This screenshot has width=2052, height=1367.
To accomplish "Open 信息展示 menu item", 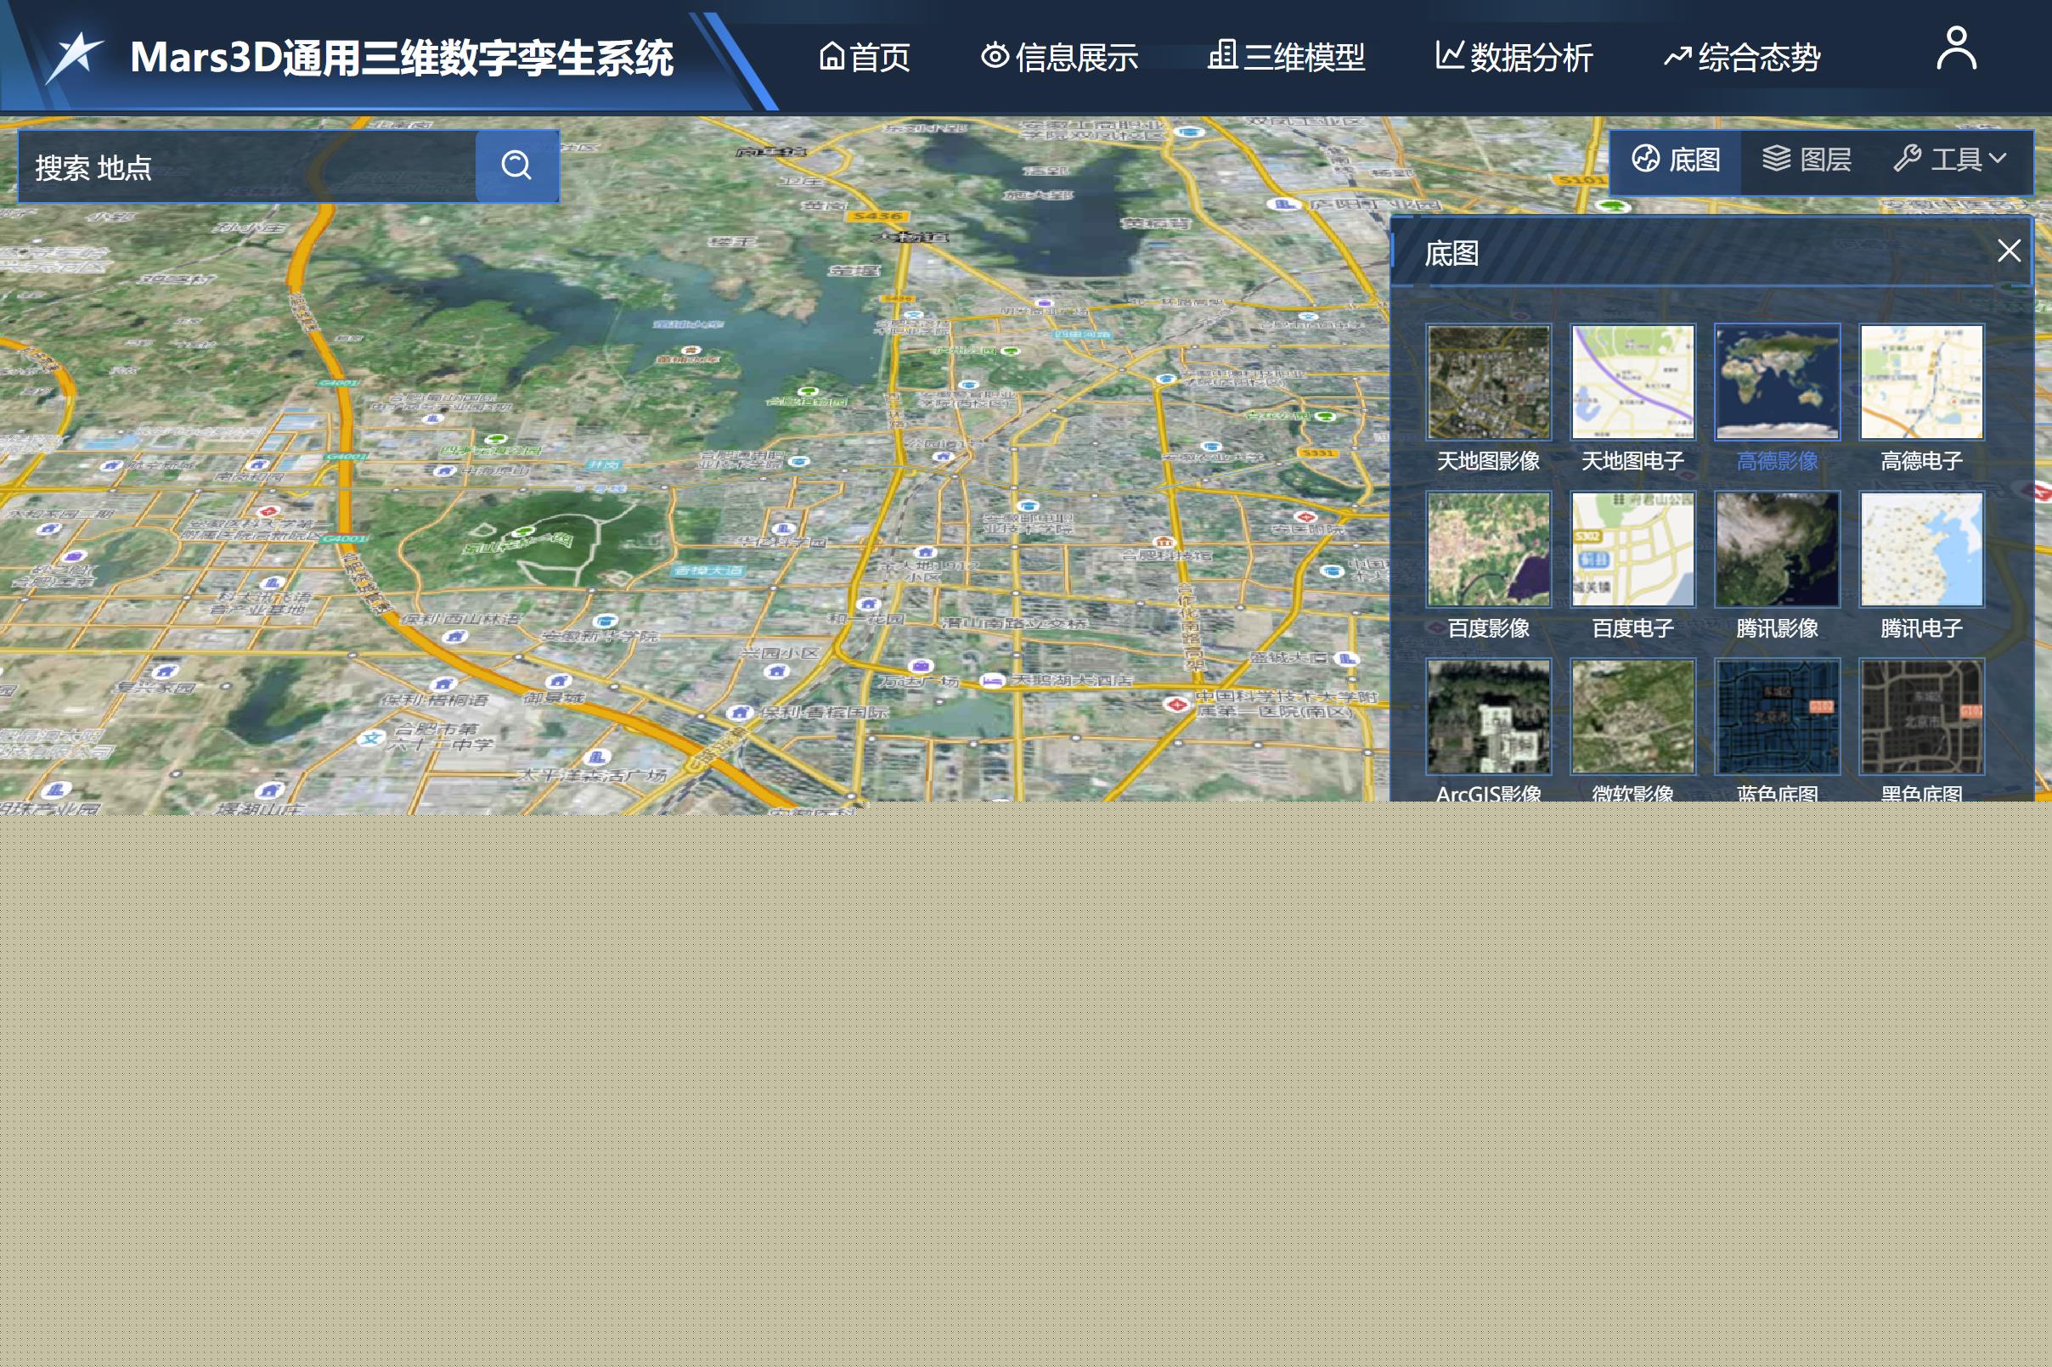I will click(x=1059, y=58).
